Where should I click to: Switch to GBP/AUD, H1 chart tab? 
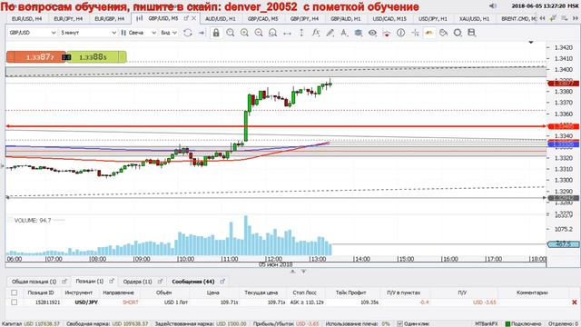[x=345, y=18]
